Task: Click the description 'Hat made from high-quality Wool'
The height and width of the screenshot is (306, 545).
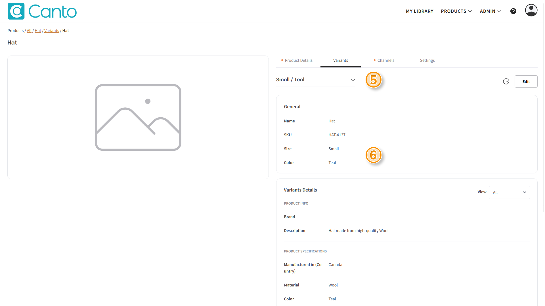Action: [359, 231]
